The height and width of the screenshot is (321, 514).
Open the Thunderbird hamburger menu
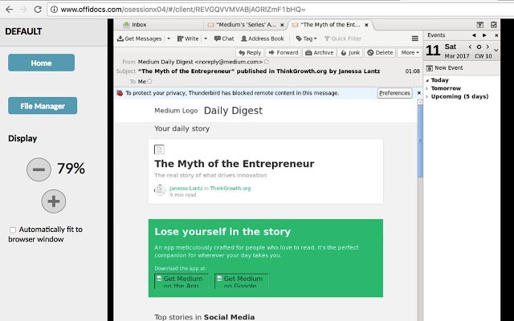(x=415, y=39)
